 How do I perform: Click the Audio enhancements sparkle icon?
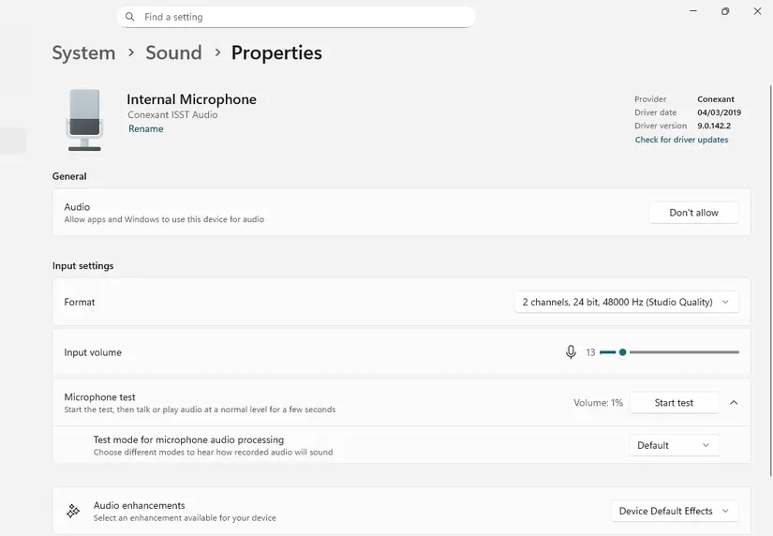(72, 511)
